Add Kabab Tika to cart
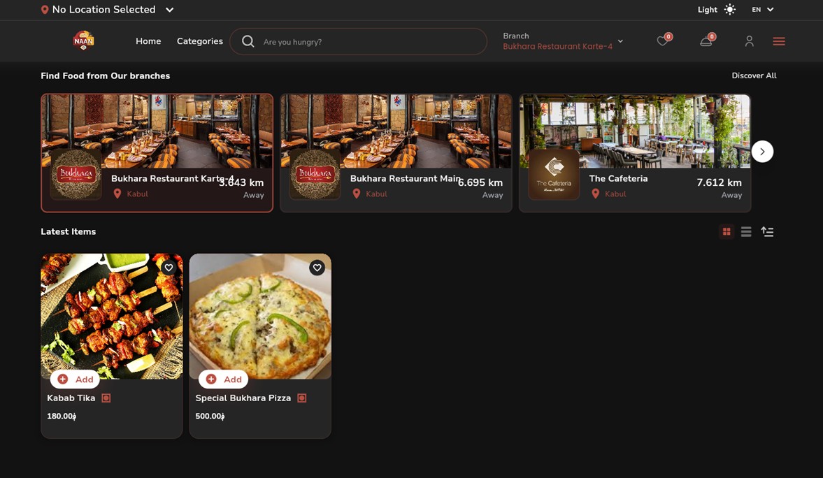This screenshot has width=823, height=478. pos(76,379)
